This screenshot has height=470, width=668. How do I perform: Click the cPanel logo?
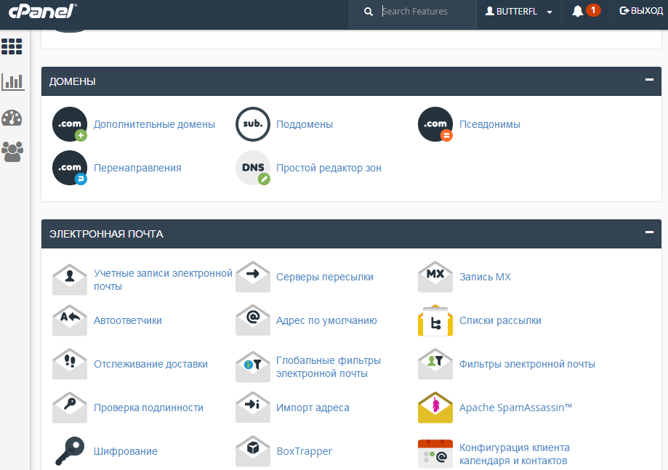44,12
